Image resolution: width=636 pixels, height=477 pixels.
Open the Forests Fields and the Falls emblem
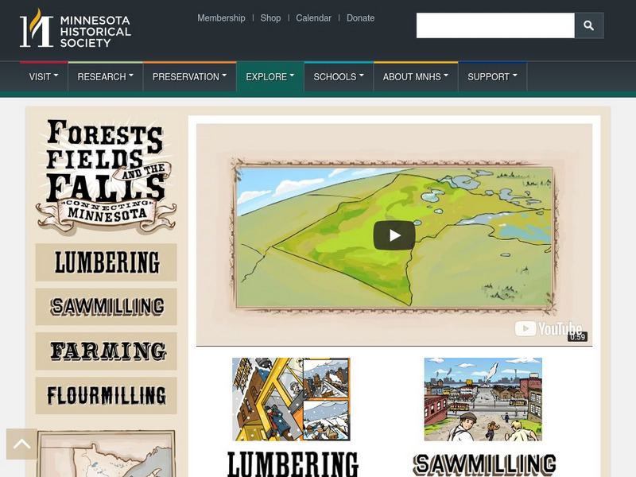(x=107, y=175)
